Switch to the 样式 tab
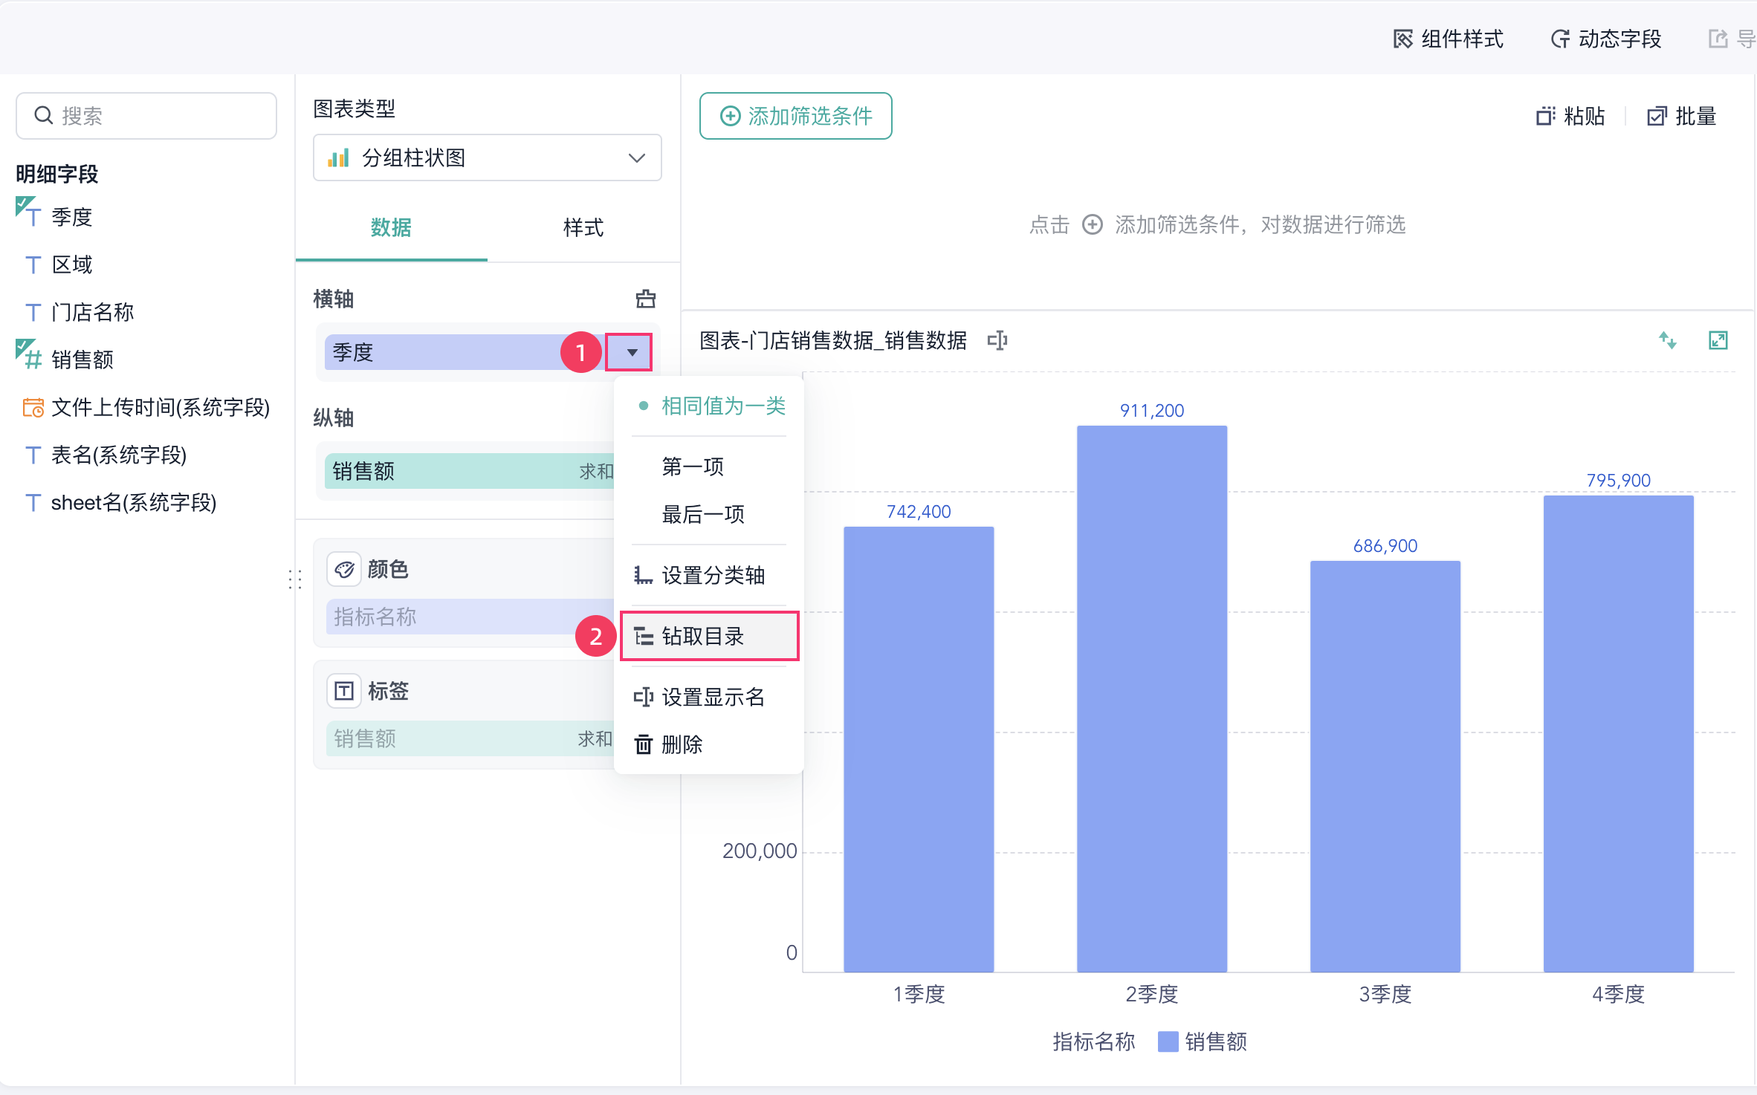 point(583,227)
